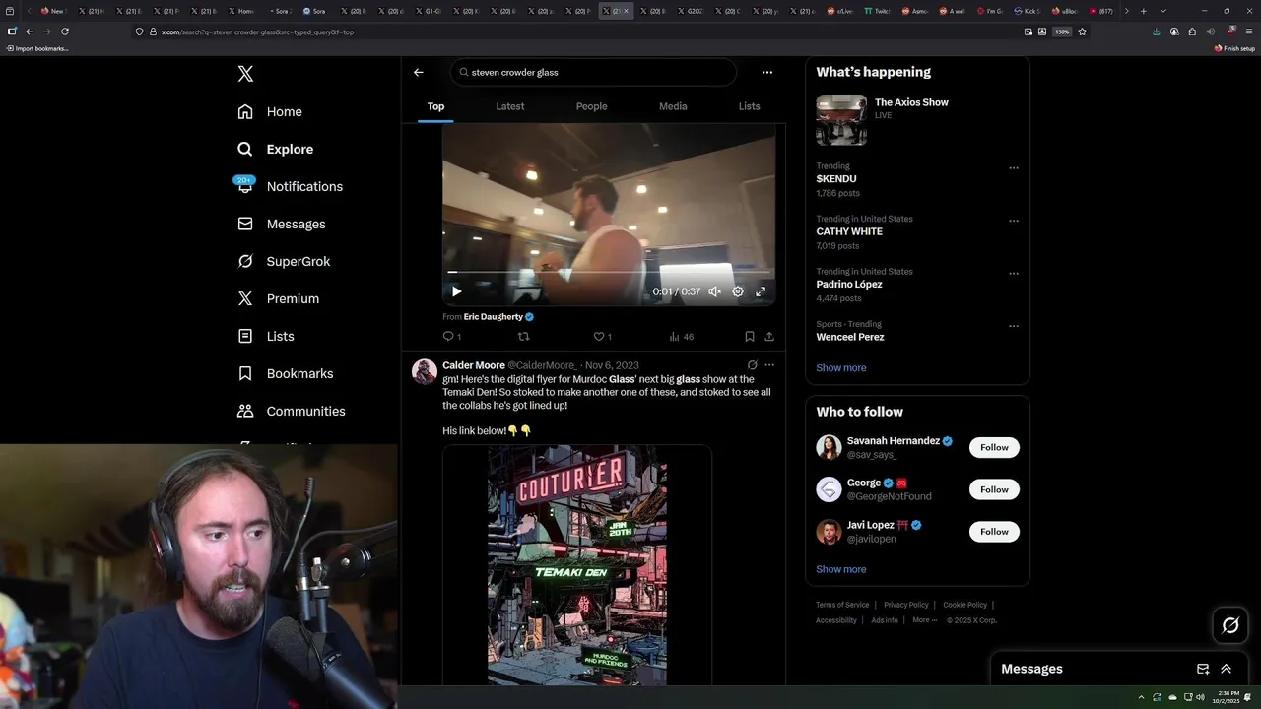Open more options for Padrino López trend

pyautogui.click(x=1014, y=274)
